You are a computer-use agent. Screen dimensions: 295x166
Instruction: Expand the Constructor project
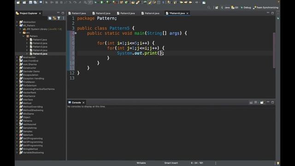(x=17, y=68)
